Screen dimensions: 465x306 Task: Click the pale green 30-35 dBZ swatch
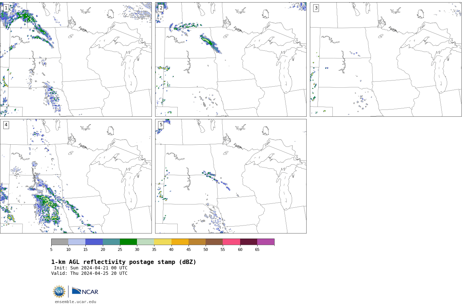(x=146, y=242)
